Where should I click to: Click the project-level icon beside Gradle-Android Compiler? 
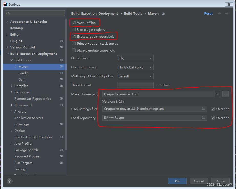coord(61,137)
